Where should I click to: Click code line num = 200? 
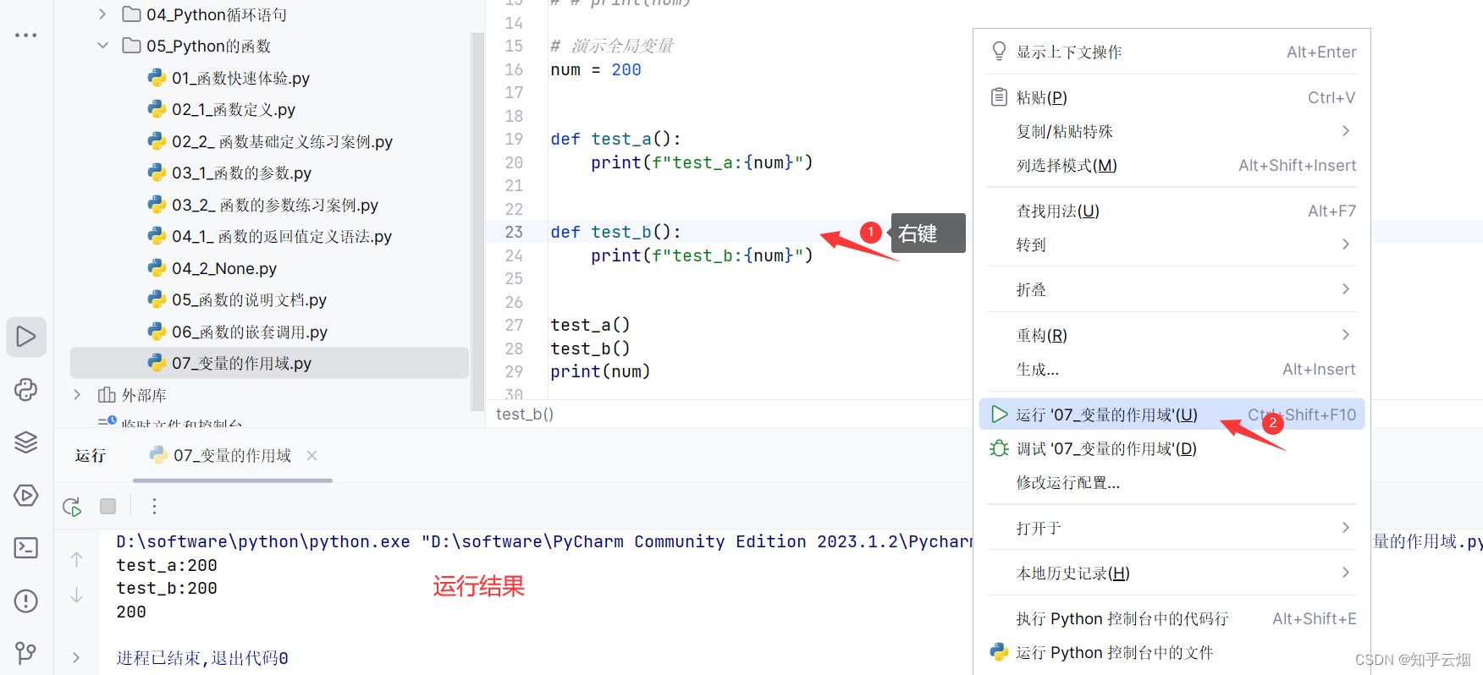tap(596, 69)
